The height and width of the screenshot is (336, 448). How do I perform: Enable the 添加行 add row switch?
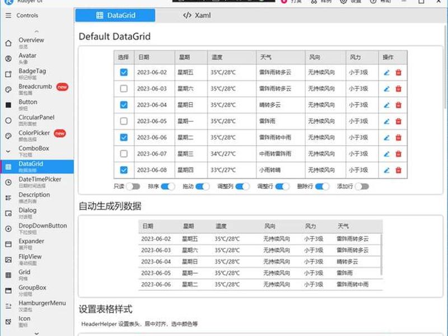tap(362, 186)
